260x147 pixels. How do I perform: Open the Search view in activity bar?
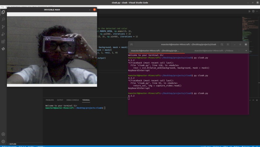point(3,19)
